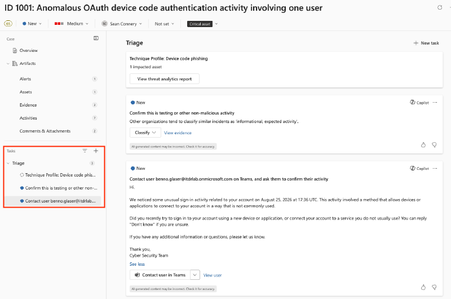The image size is (451, 299).
Task: Click the New task button
Action: click(426, 43)
